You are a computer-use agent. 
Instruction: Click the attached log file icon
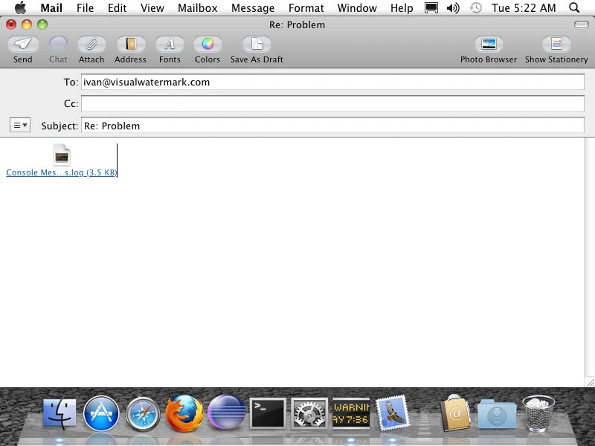tap(62, 155)
